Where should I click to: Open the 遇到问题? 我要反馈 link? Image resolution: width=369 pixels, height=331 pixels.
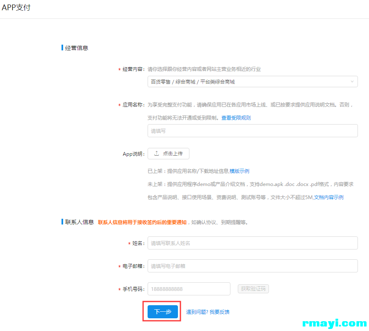tap(207, 312)
